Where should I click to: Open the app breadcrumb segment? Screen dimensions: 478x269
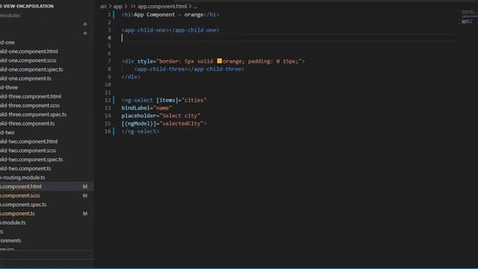(118, 6)
